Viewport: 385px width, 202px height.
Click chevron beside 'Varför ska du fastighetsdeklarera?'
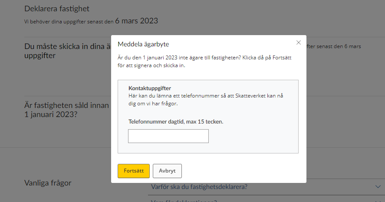tap(378, 187)
